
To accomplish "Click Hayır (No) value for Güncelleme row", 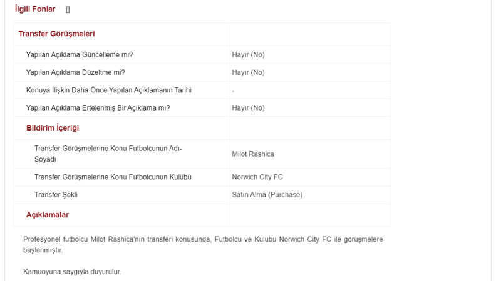I will pos(248,55).
